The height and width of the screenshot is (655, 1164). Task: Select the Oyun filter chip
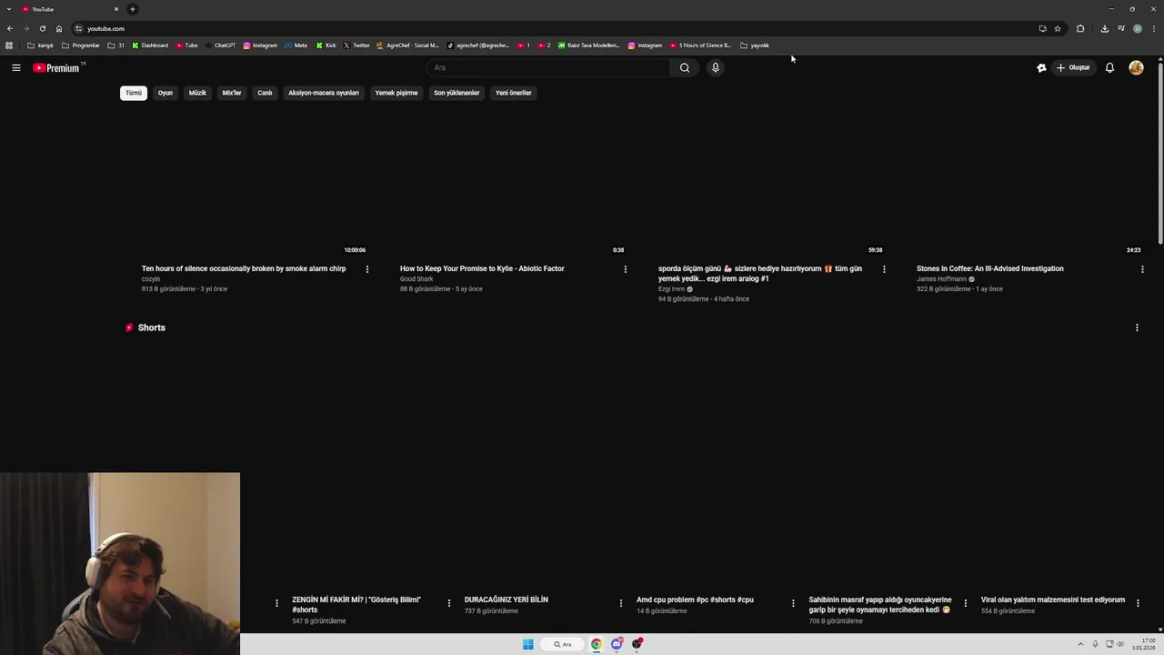click(166, 93)
